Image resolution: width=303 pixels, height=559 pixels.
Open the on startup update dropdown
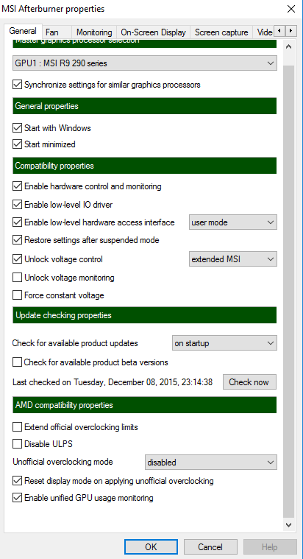point(224,343)
